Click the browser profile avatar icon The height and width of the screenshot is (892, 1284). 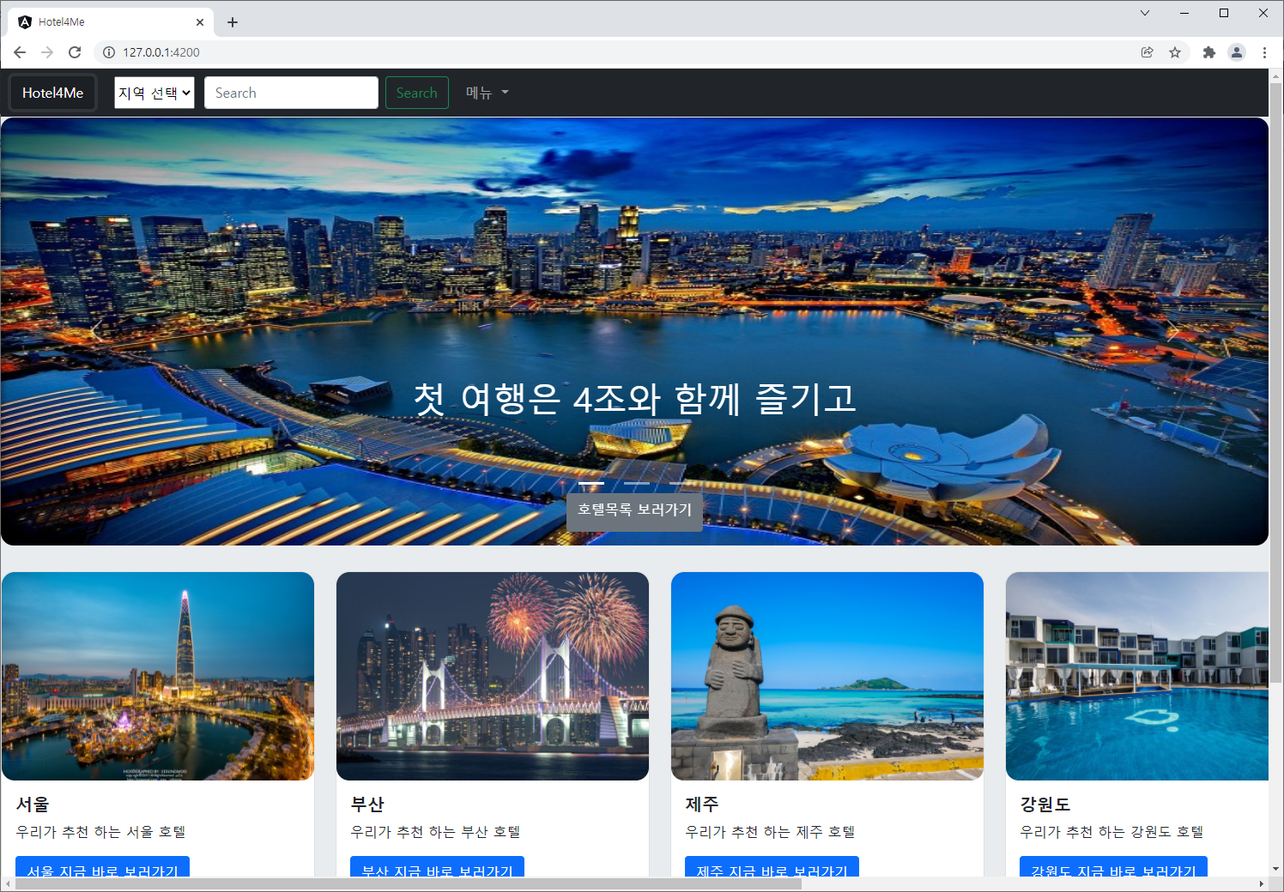tap(1237, 52)
